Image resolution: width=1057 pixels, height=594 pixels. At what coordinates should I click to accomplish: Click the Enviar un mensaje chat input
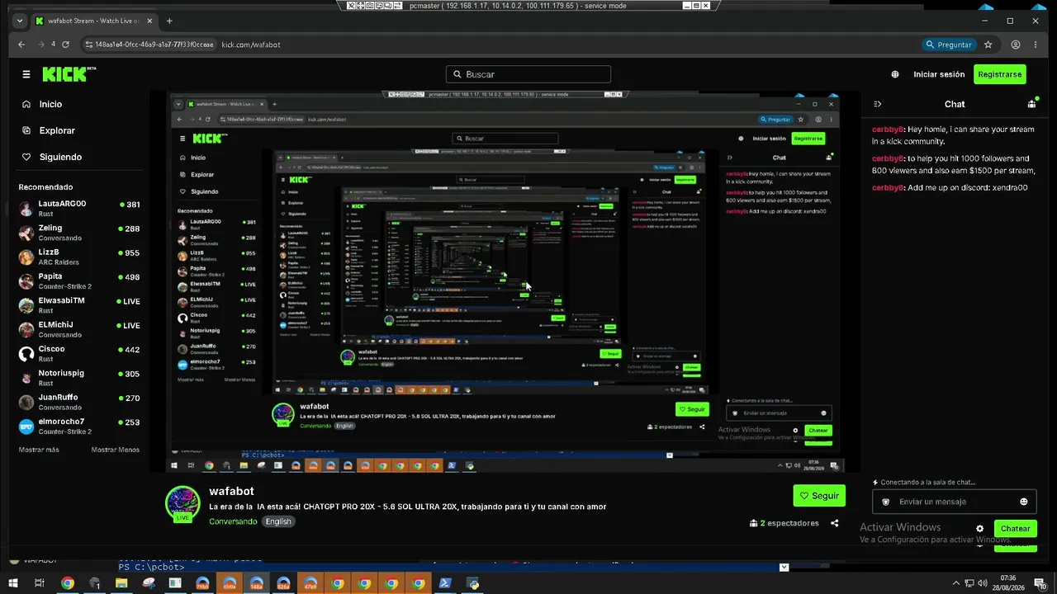point(955,502)
